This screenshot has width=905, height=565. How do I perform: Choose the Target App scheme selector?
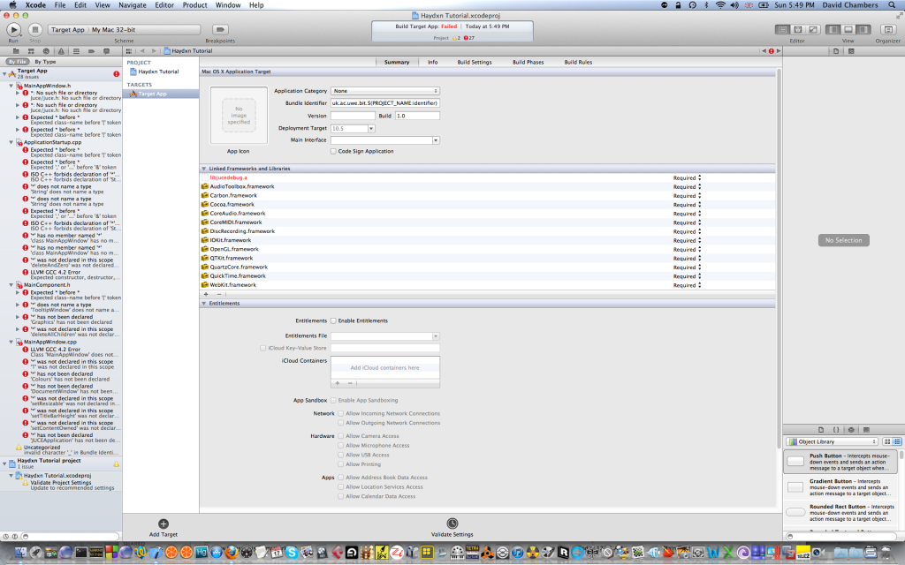click(67, 29)
